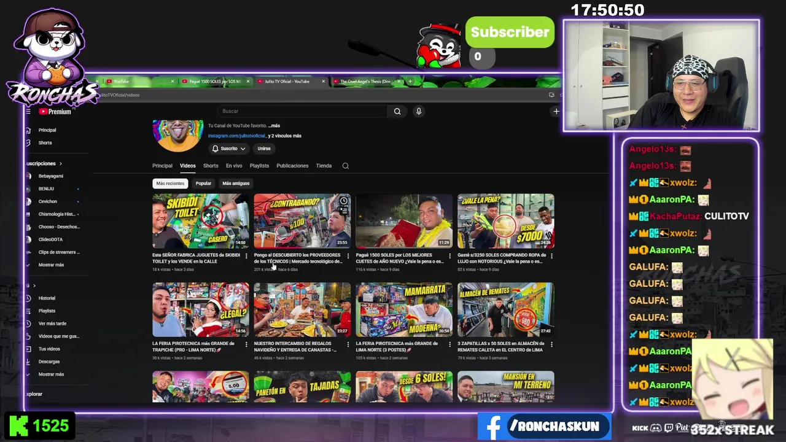Open menu for Pagué 1500 SOLES video

449,256
